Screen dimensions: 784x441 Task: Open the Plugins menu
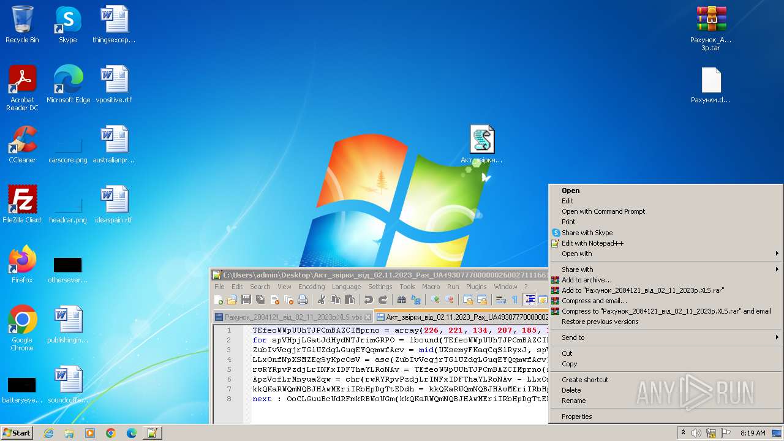pos(476,287)
